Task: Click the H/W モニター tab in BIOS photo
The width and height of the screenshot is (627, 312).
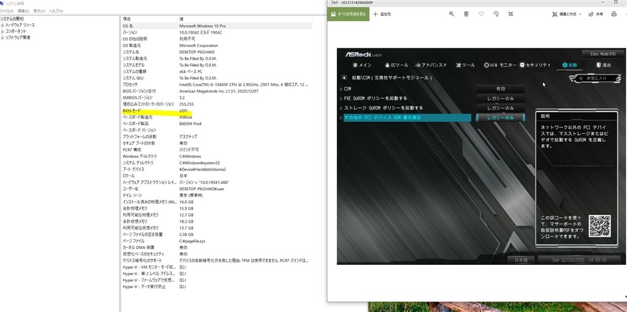Action: click(x=500, y=65)
